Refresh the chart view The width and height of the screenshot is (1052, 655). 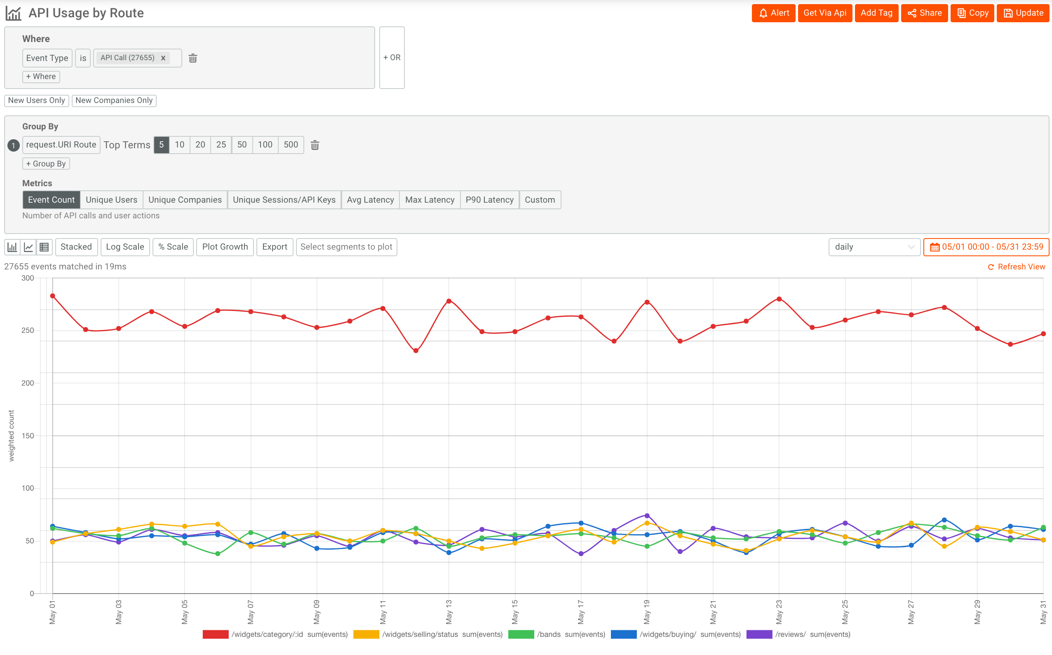(x=1016, y=267)
